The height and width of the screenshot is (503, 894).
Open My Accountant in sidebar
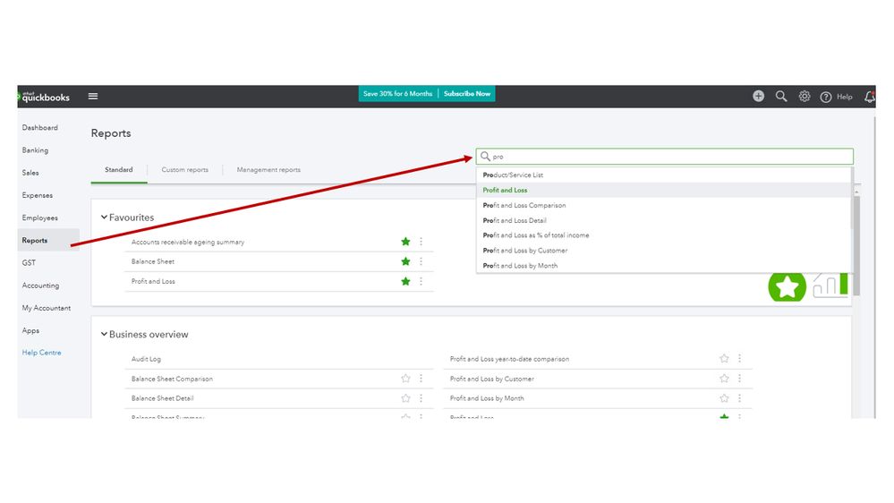[x=47, y=308]
